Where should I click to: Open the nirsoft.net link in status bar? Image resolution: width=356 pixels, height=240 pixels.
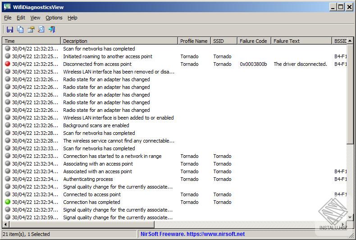tap(192, 234)
